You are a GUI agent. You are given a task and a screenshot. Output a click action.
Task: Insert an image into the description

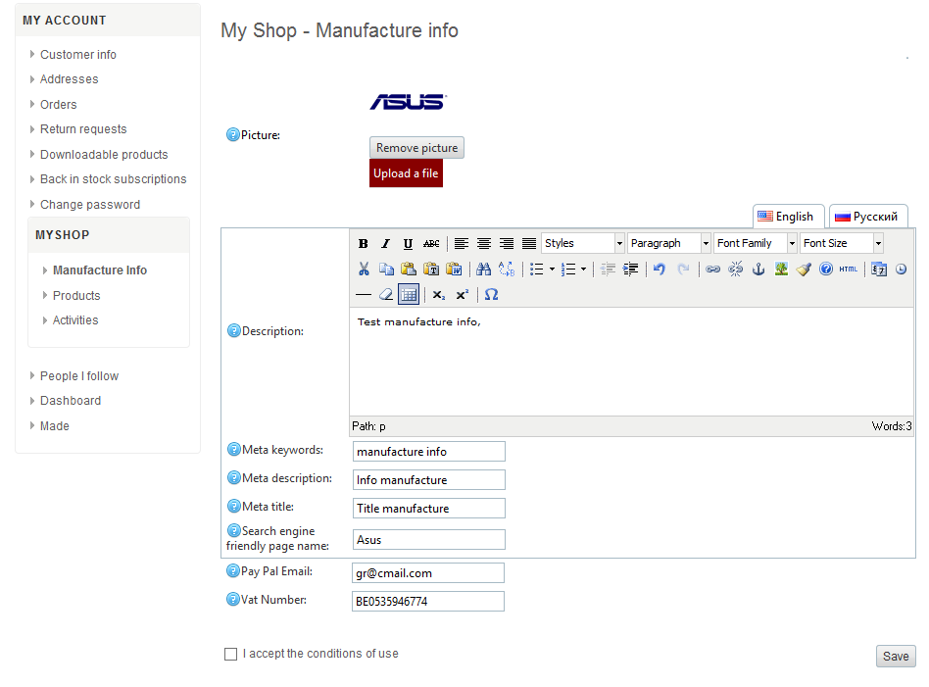point(781,270)
